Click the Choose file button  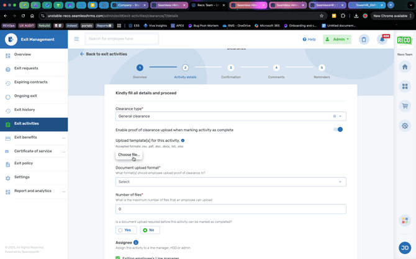pos(129,155)
